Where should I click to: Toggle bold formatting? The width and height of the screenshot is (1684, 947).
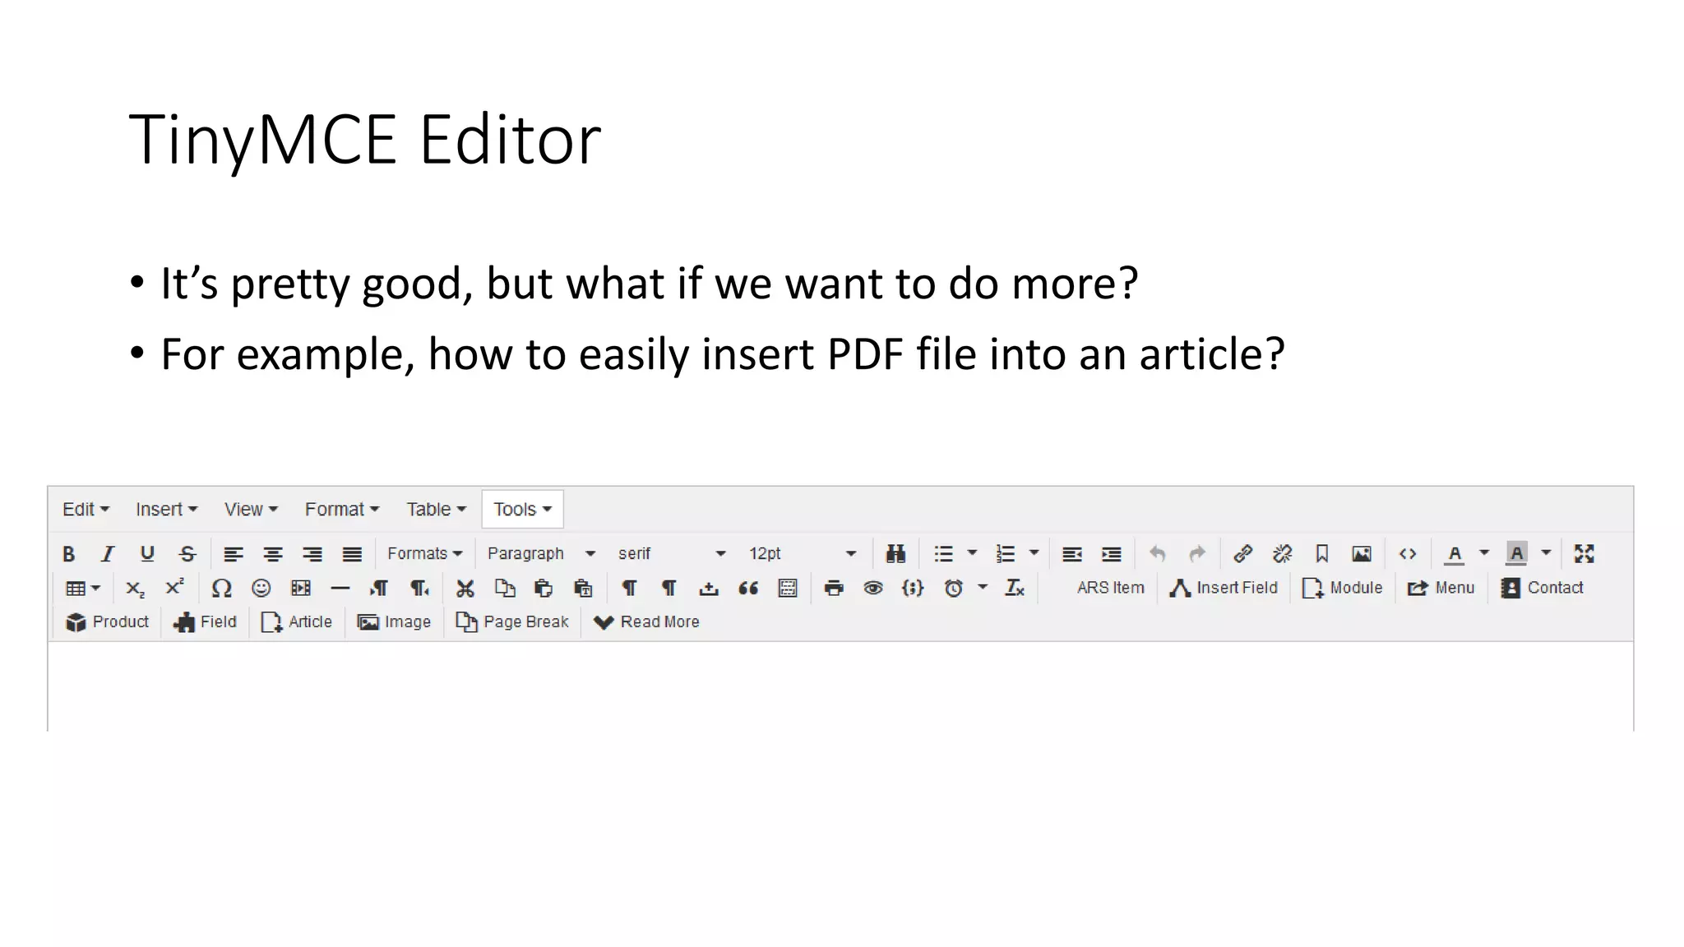click(69, 554)
